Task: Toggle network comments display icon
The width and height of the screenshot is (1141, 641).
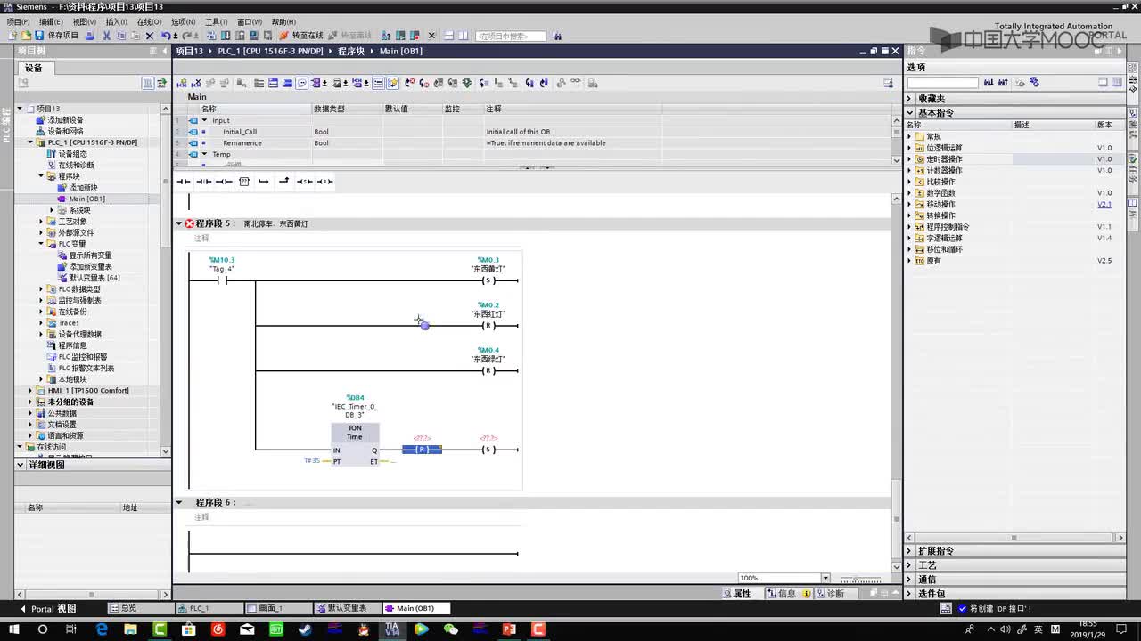Action: pyautogui.click(x=301, y=83)
